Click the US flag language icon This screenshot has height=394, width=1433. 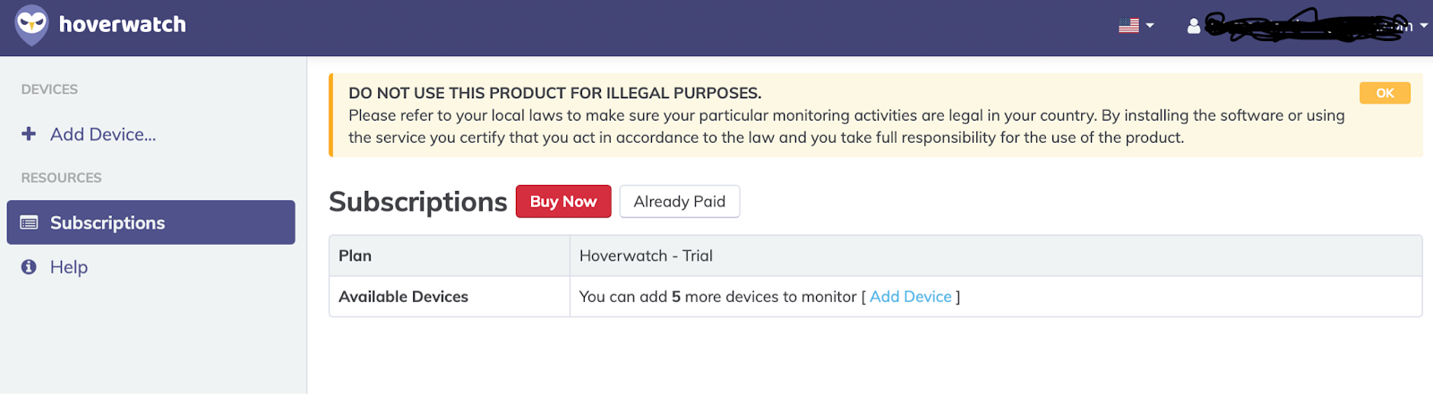pyautogui.click(x=1128, y=25)
